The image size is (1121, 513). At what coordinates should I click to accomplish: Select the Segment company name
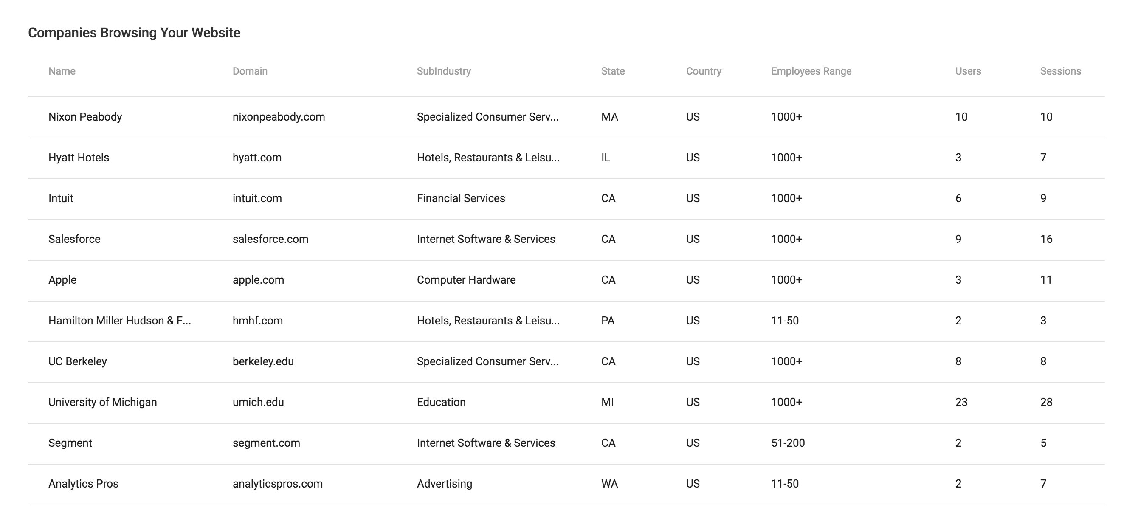[70, 443]
